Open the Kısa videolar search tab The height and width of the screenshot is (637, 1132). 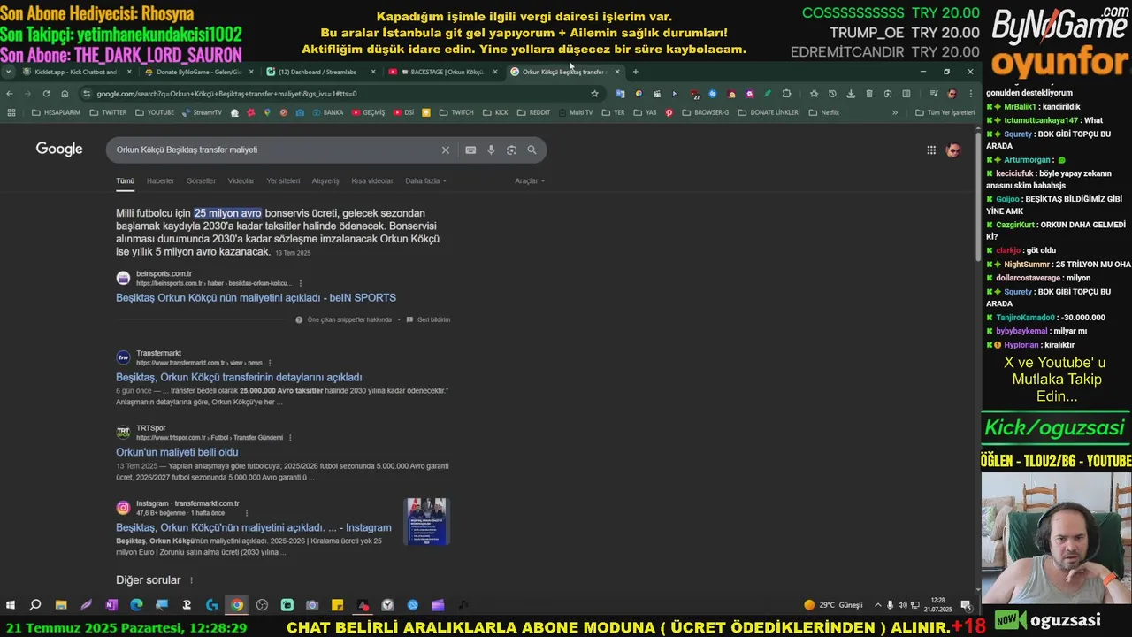click(372, 181)
